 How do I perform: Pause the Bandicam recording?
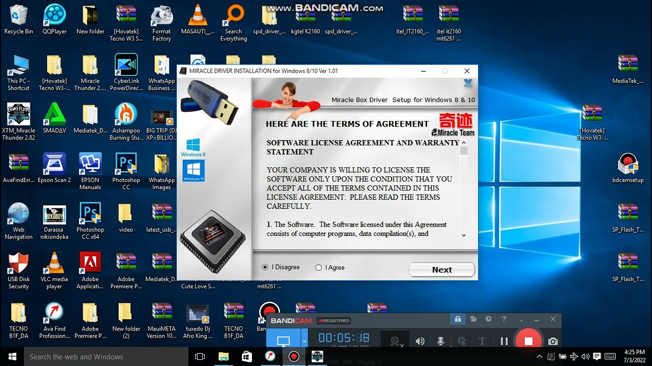(504, 341)
